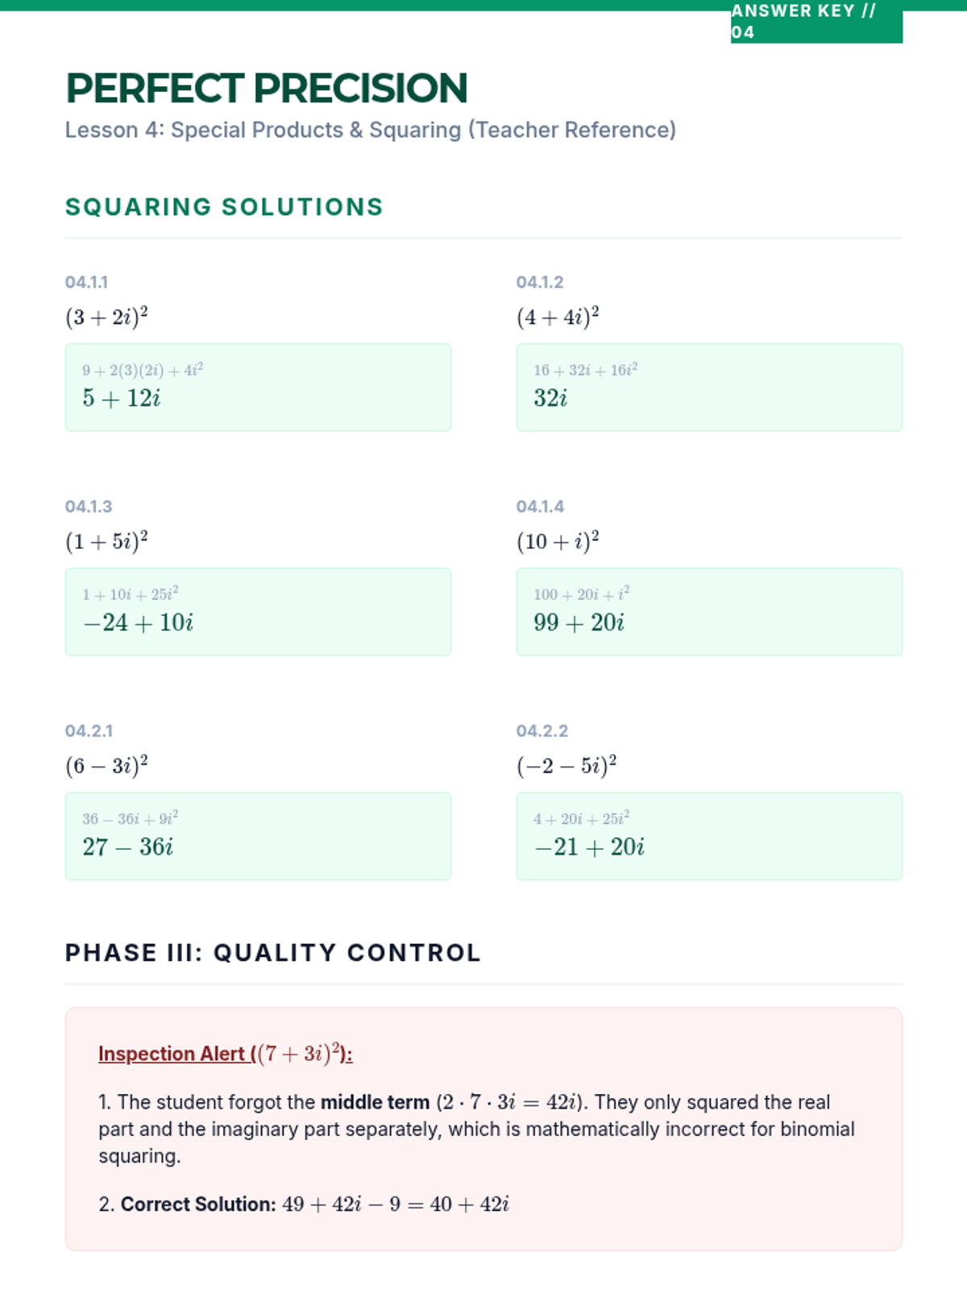The width and height of the screenshot is (967, 1290).
Task: Click problem label 04.1.2
Action: [x=539, y=282]
